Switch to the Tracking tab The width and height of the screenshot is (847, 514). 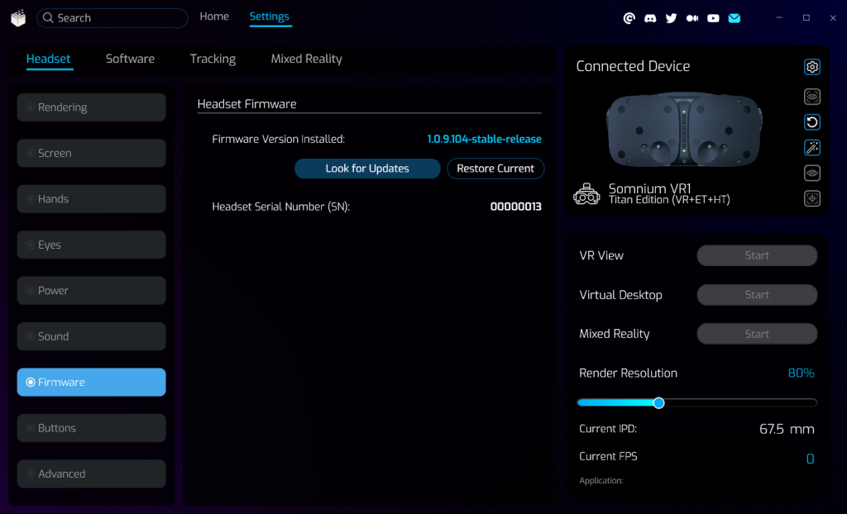pyautogui.click(x=213, y=59)
